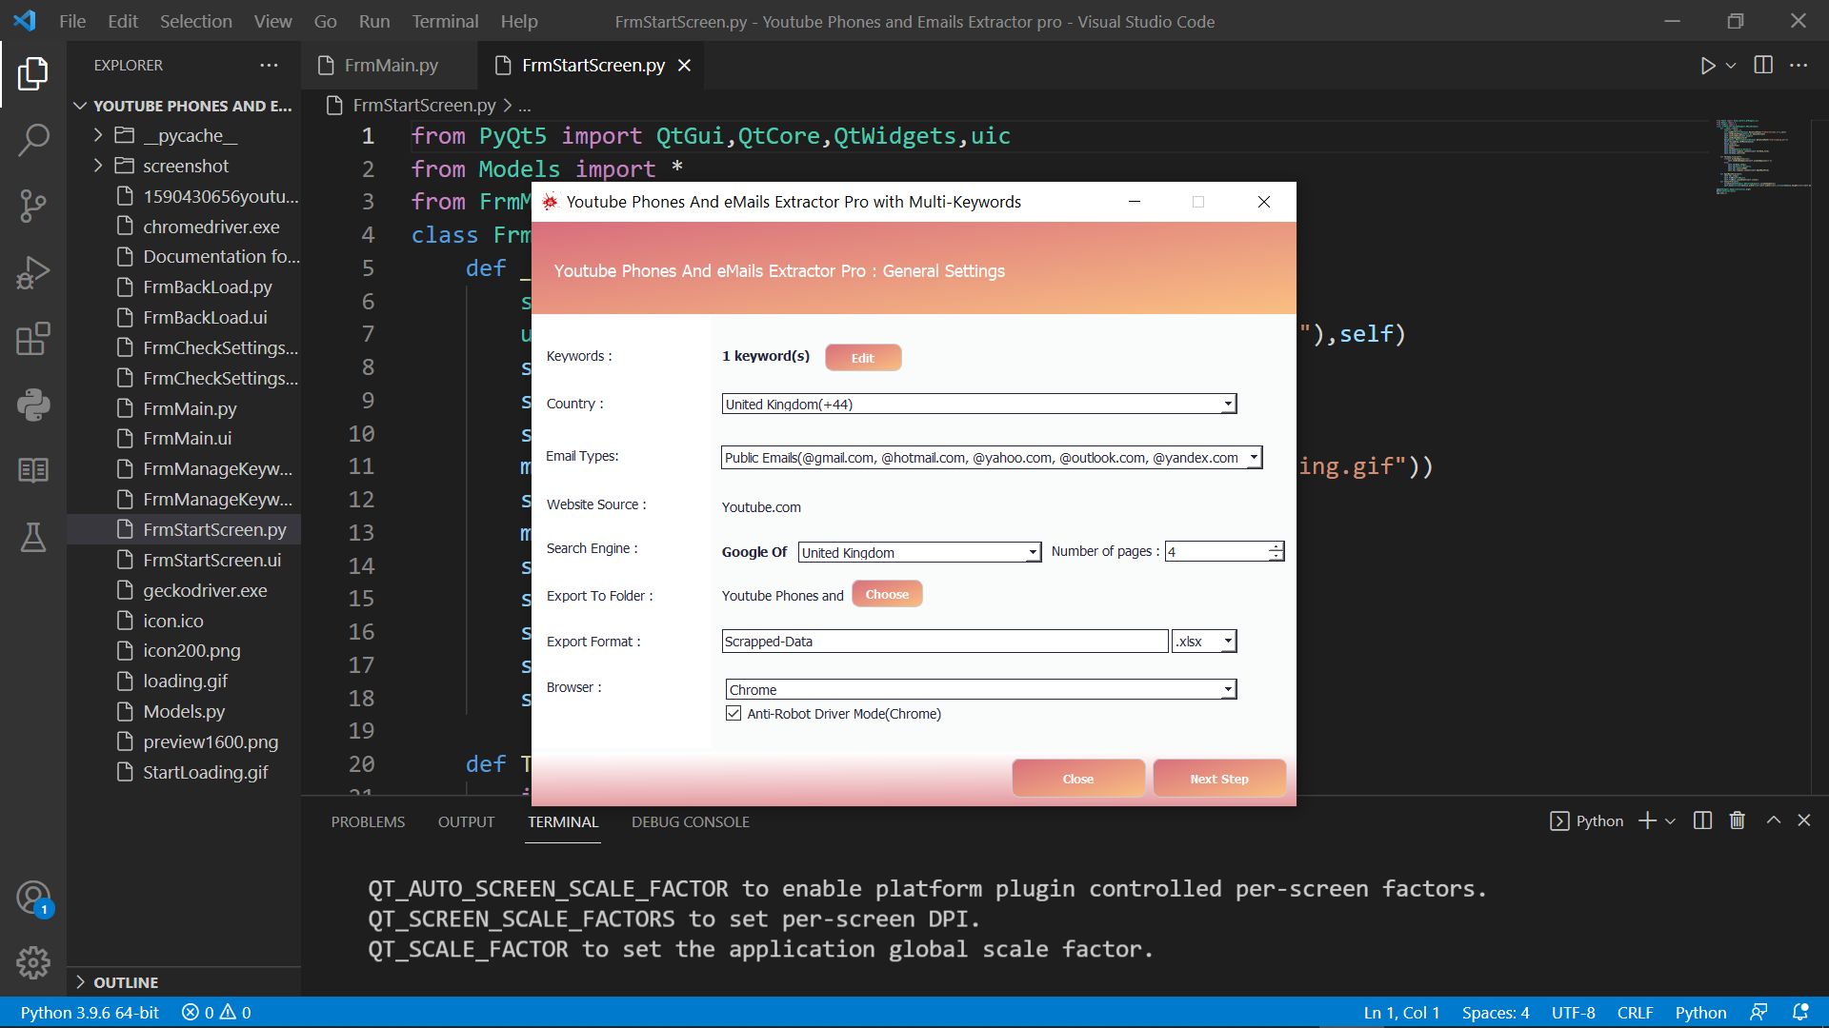Open the Browser Chrome dropdown
This screenshot has height=1028, width=1829.
click(981, 689)
